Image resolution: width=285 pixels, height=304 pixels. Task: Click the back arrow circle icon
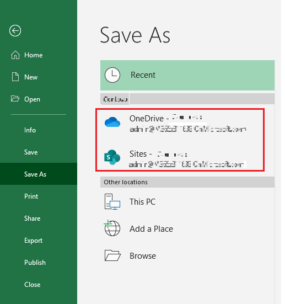click(15, 31)
